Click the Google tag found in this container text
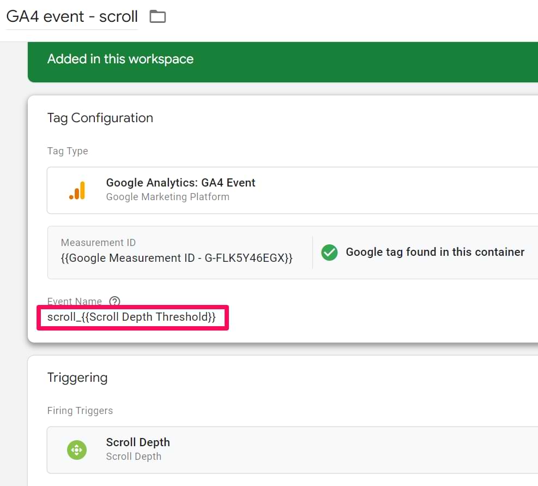 (434, 252)
